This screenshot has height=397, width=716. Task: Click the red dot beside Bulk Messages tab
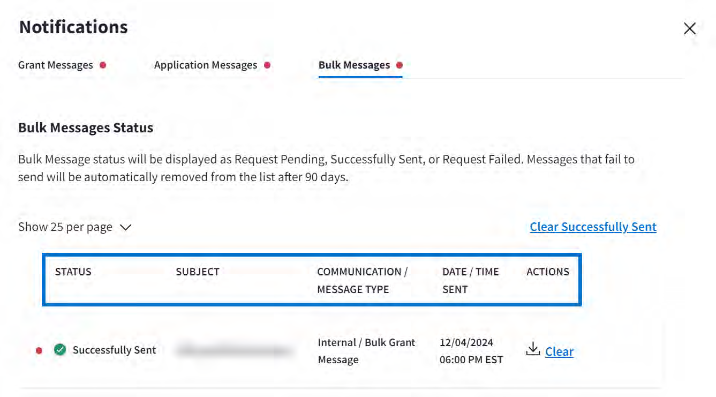(x=399, y=65)
